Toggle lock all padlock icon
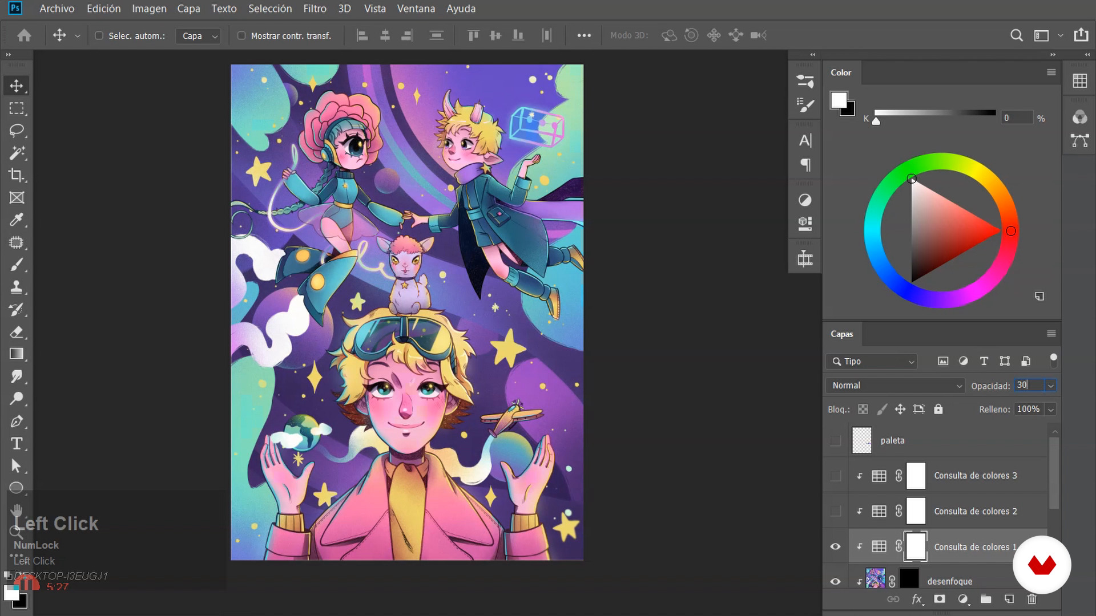Viewport: 1096px width, 616px height. click(x=938, y=409)
